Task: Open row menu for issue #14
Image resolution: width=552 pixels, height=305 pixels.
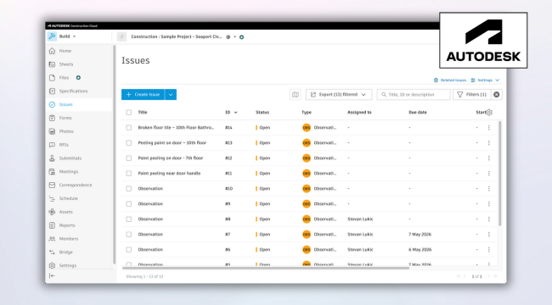Action: (489, 128)
